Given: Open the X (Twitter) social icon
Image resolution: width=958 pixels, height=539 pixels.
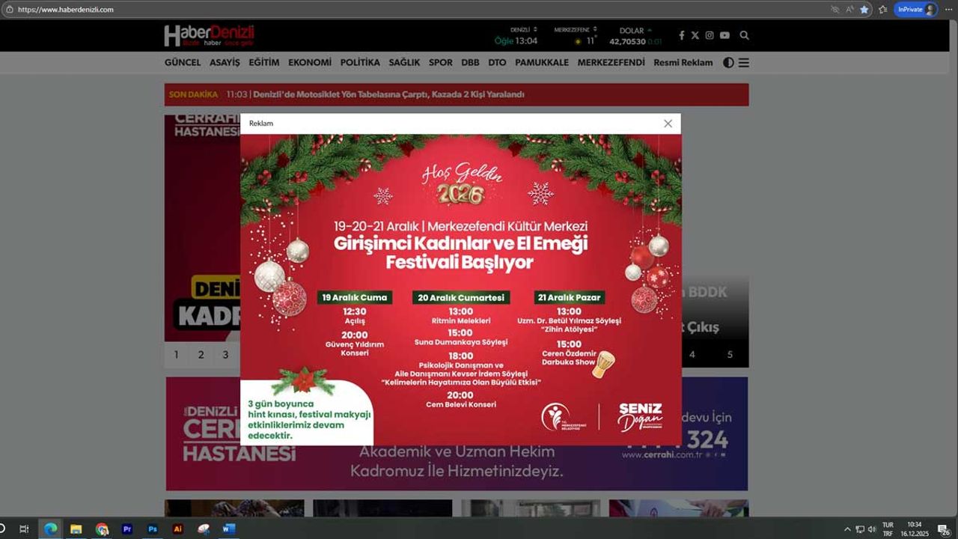Looking at the screenshot, I should 695,35.
